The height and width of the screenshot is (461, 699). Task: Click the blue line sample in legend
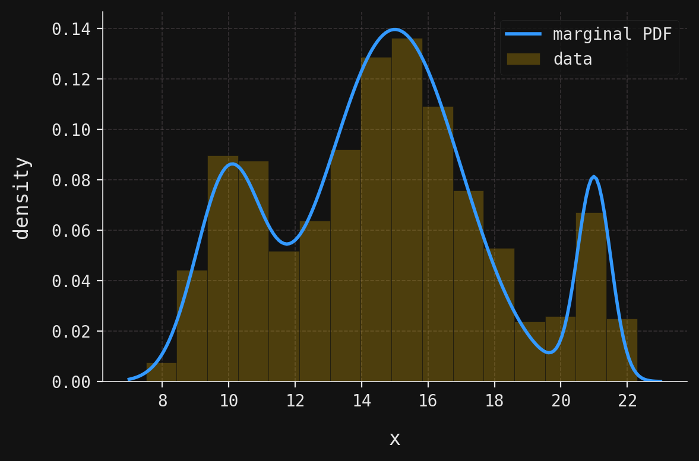(523, 34)
